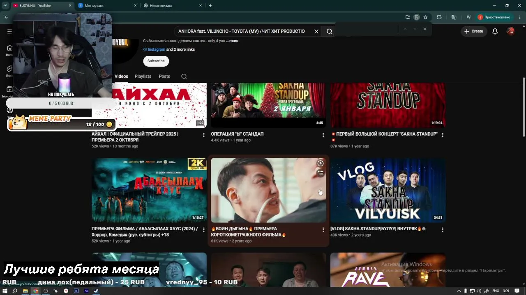526x295 pixels.
Task: Add ВОИН ДЫГЫНА video to Watch later
Action: click(321, 163)
